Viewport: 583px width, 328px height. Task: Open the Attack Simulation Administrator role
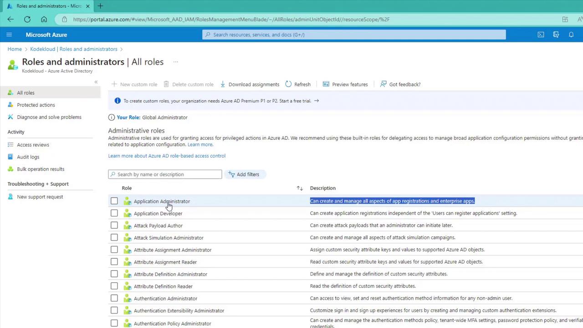[x=169, y=238]
